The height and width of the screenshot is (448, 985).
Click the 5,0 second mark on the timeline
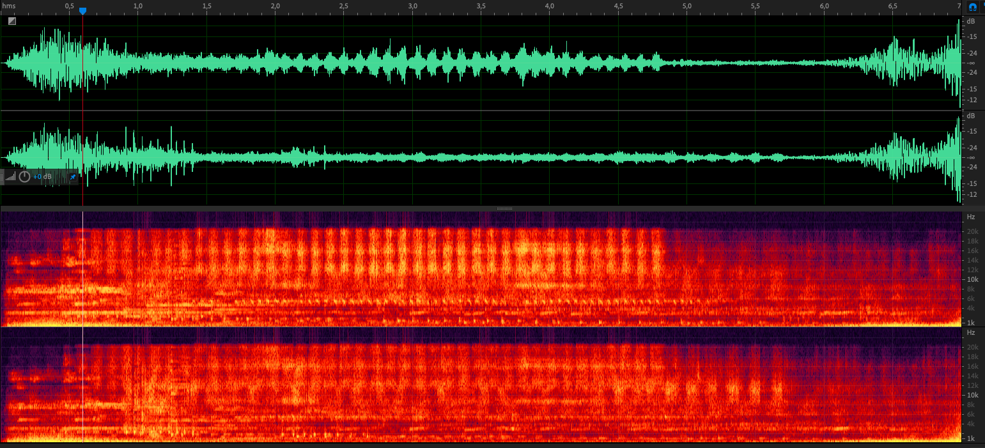pos(686,6)
